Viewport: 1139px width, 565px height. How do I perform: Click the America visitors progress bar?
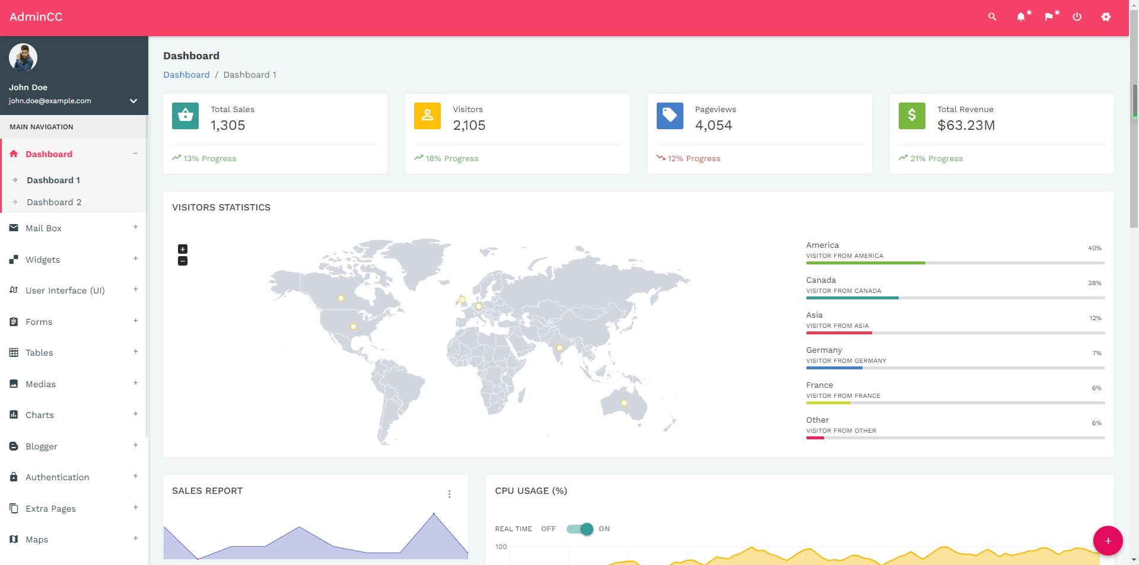(x=955, y=263)
